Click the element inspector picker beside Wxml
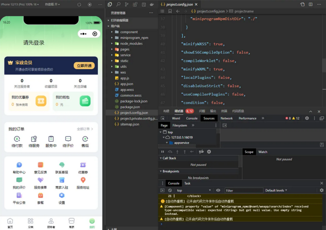 click(x=163, y=118)
